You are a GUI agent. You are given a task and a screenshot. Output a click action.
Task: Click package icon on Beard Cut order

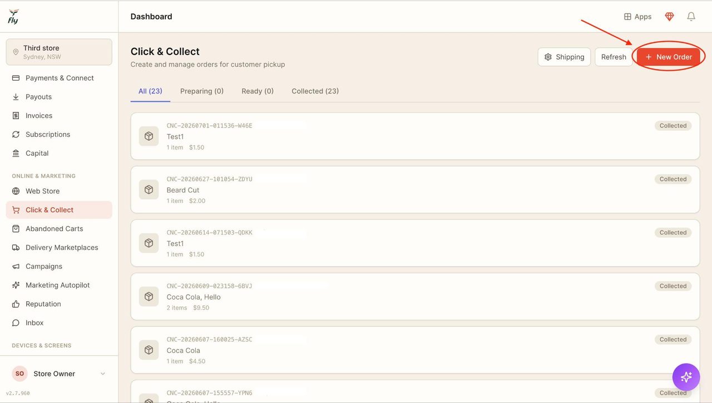coord(149,190)
